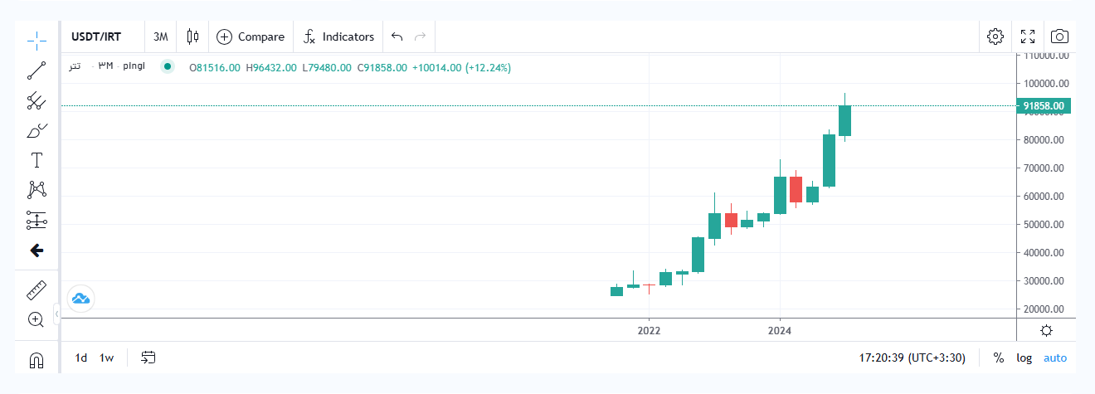The height and width of the screenshot is (394, 1095).
Task: Pick the brush drawing tool
Action: 36,131
